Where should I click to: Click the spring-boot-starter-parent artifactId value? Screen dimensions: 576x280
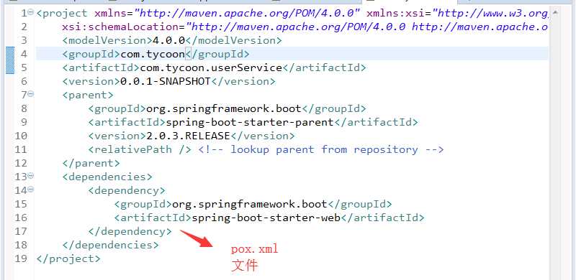pyautogui.click(x=250, y=122)
